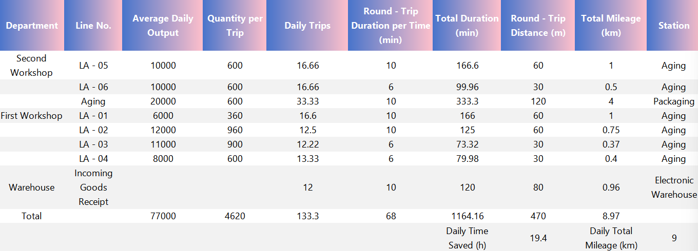Select the total duration 1164.16 cell
Viewport: 698px width, 251px height.
467,216
